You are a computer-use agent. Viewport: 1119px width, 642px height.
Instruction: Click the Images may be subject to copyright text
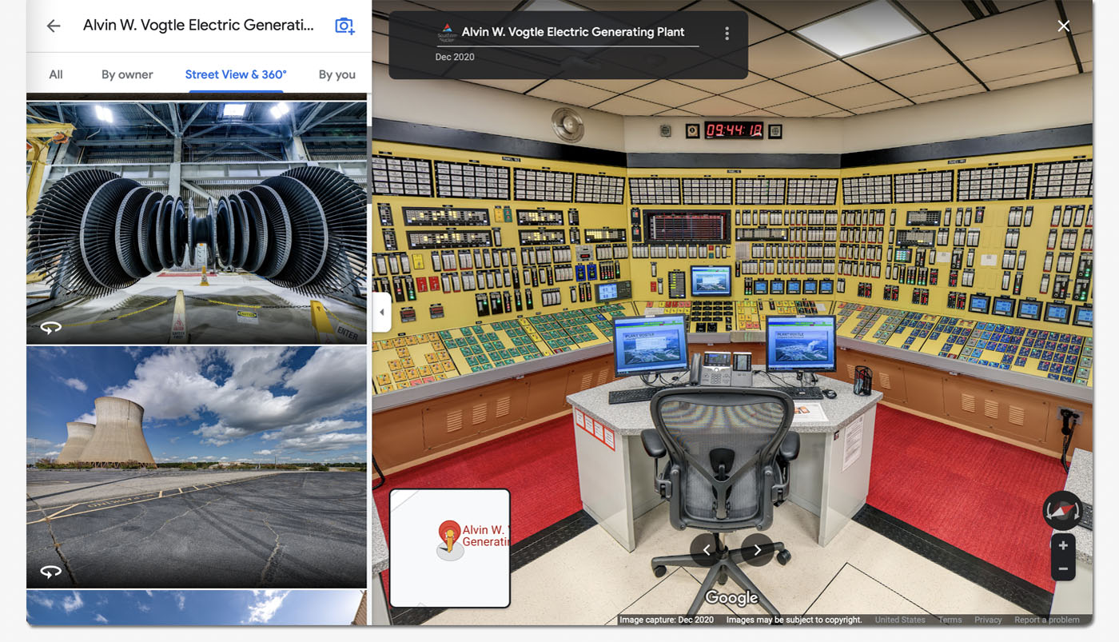pos(794,620)
